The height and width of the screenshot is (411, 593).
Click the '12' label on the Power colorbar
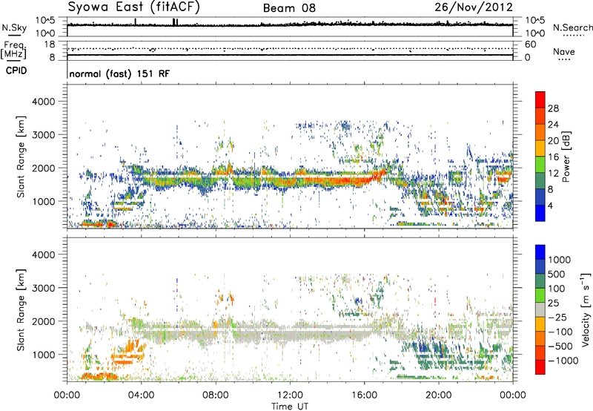553,174
